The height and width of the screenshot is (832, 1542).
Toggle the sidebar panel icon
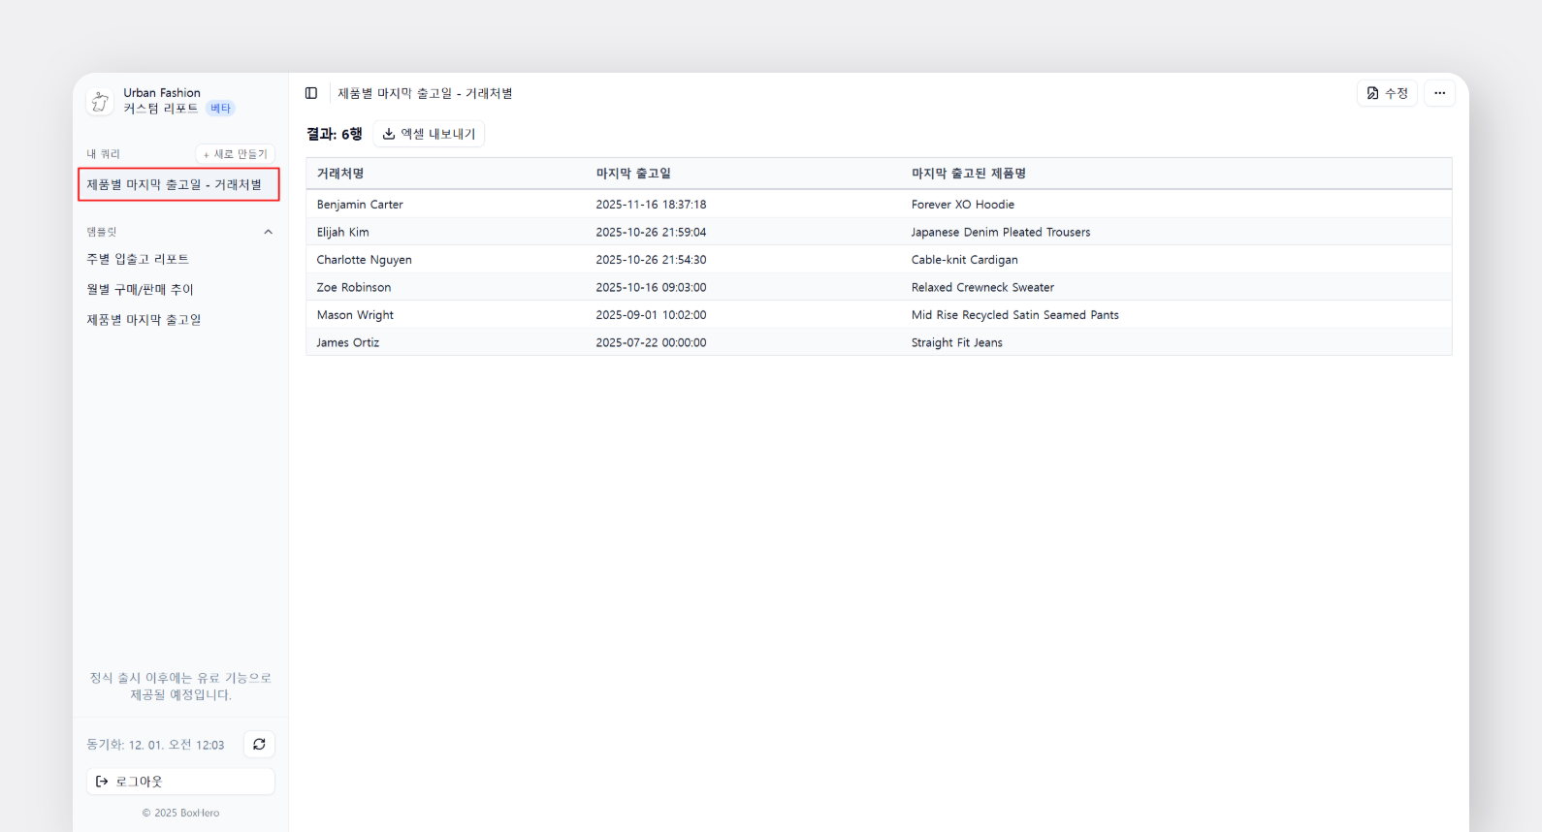click(x=311, y=93)
